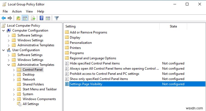Click the Hide specified Control Panel items icon

pos(67,63)
